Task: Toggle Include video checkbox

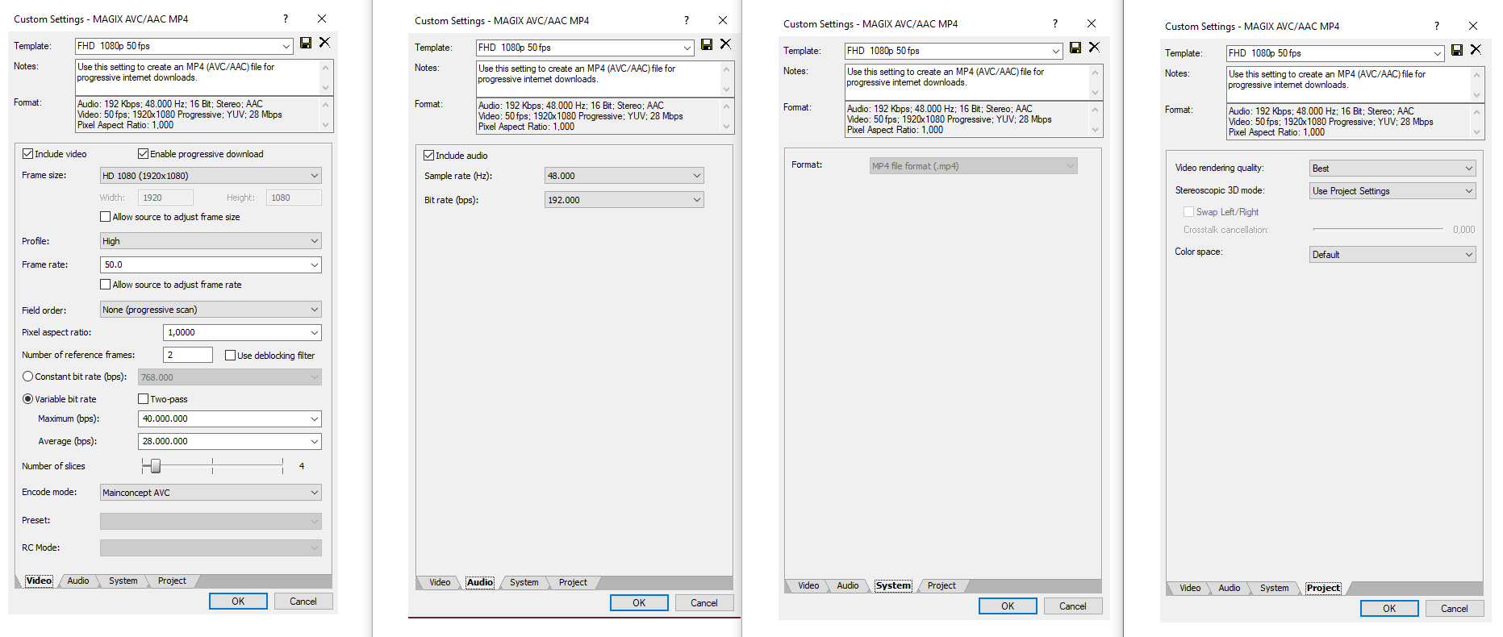Action: (27, 153)
